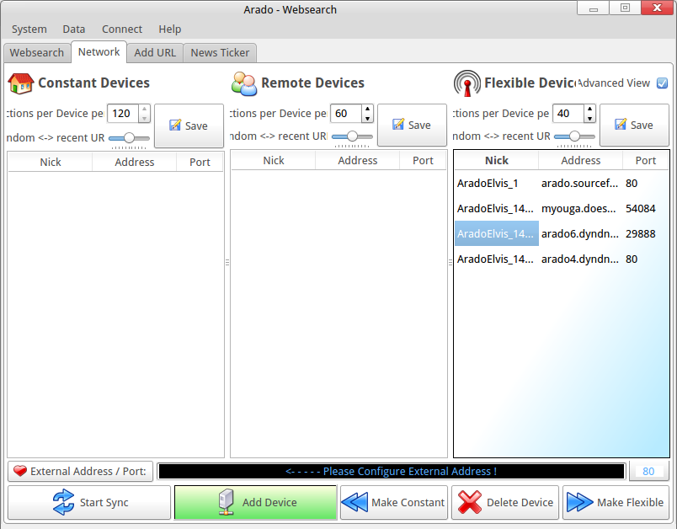The width and height of the screenshot is (677, 529).
Task: Click the red X Delete Device icon
Action: coord(470,502)
